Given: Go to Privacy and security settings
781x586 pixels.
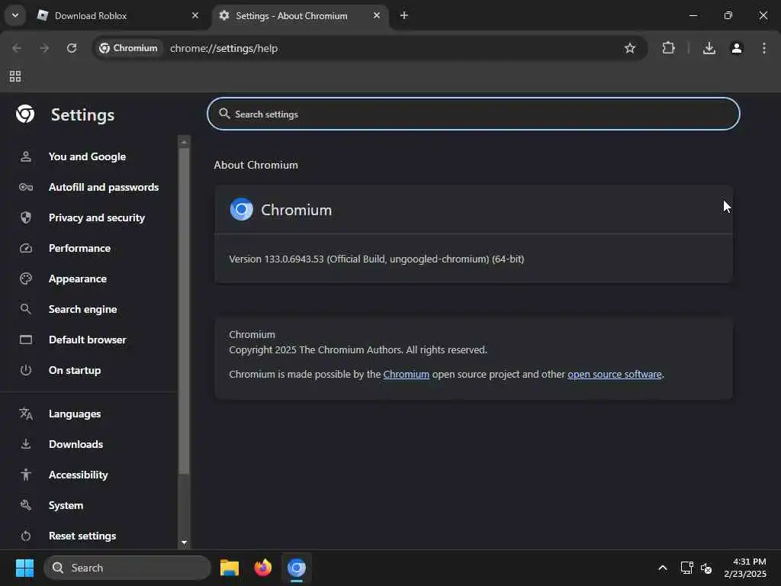Looking at the screenshot, I should pyautogui.click(x=97, y=217).
